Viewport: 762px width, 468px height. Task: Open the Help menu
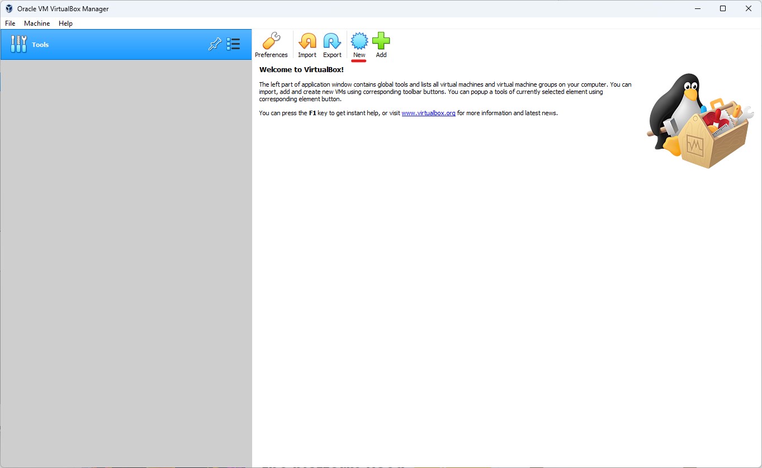[x=65, y=23]
